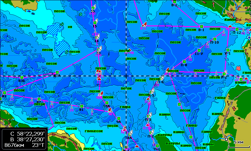The image size is (251, 151).
Task: Click the green buoy labeled В-1
Action: tap(201, 26)
